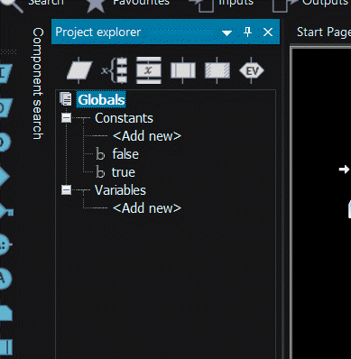Image resolution: width=351 pixels, height=359 pixels.
Task: Select the highlighted x component macros icon
Action: [x=149, y=70]
